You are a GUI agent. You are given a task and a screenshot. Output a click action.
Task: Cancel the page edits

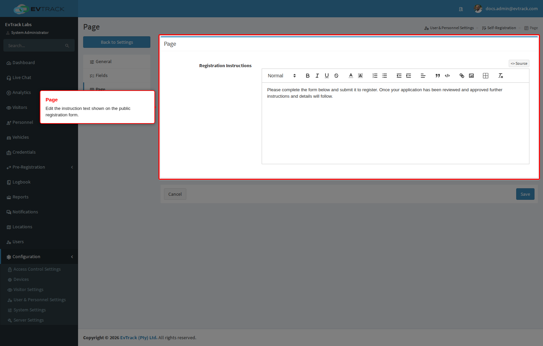pyautogui.click(x=175, y=194)
